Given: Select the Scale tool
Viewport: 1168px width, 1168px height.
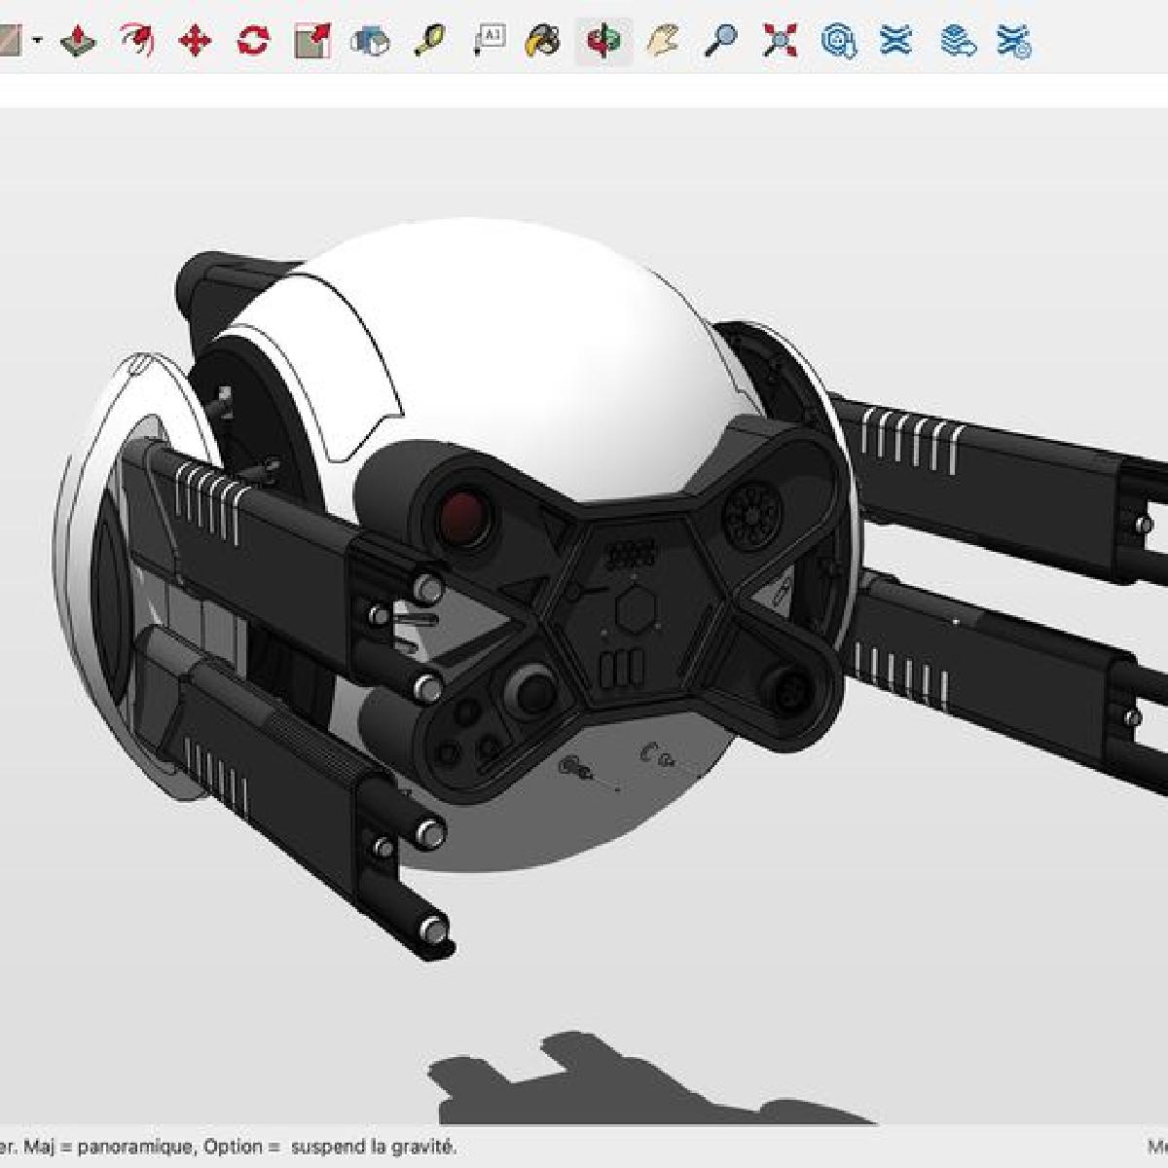Looking at the screenshot, I should point(311,41).
